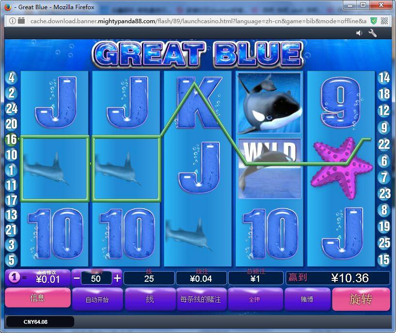Click the coin amount field showing 50
The image size is (396, 333).
pyautogui.click(x=96, y=278)
